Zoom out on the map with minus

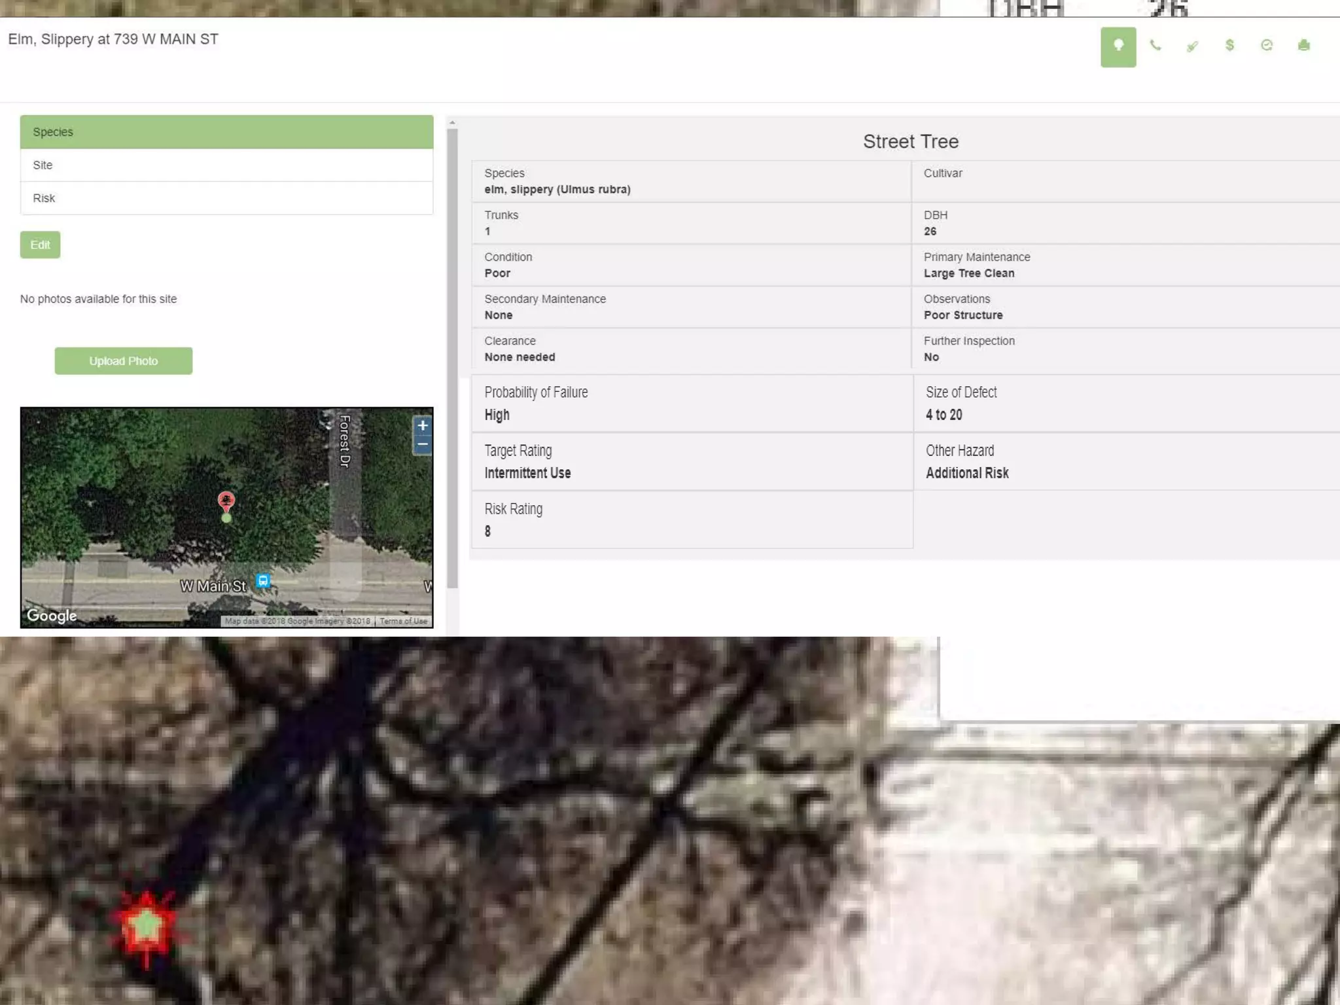pyautogui.click(x=423, y=445)
